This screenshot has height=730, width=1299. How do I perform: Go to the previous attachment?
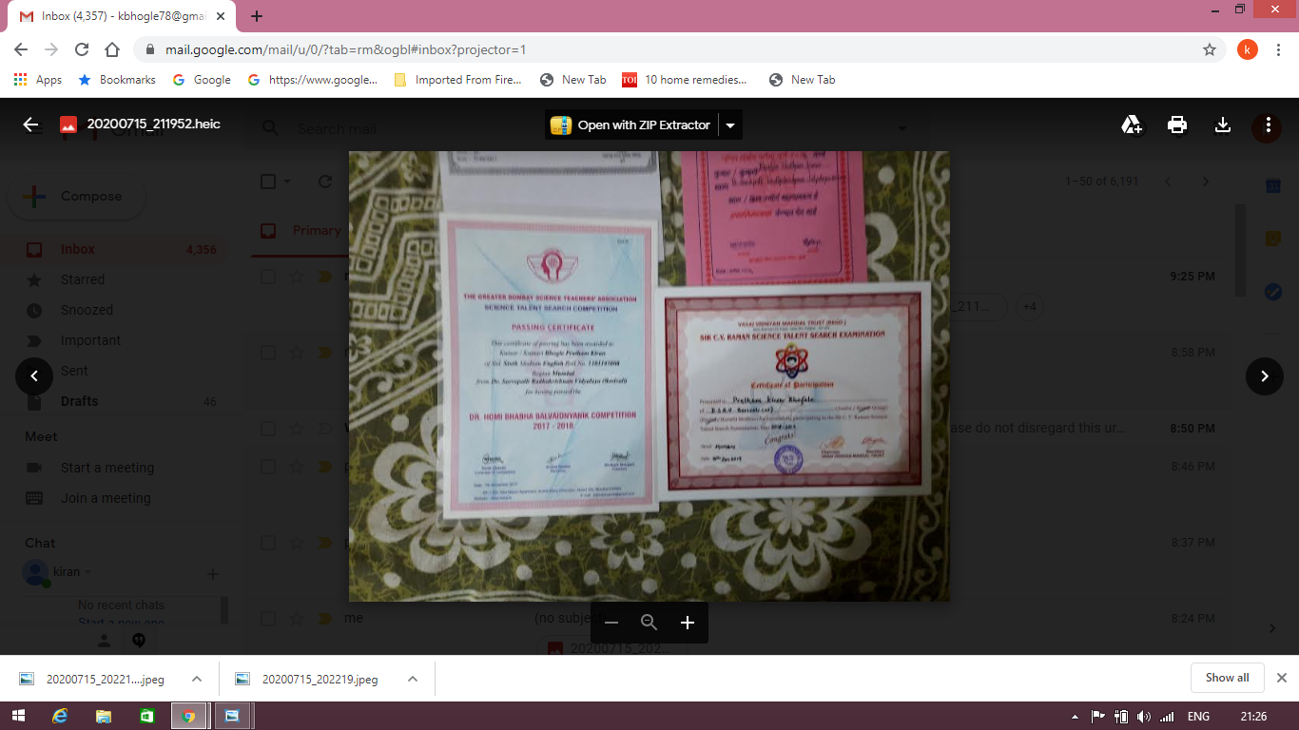(34, 376)
